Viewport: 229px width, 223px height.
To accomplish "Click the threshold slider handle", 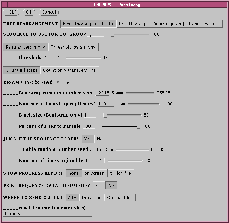I will (65, 58).
